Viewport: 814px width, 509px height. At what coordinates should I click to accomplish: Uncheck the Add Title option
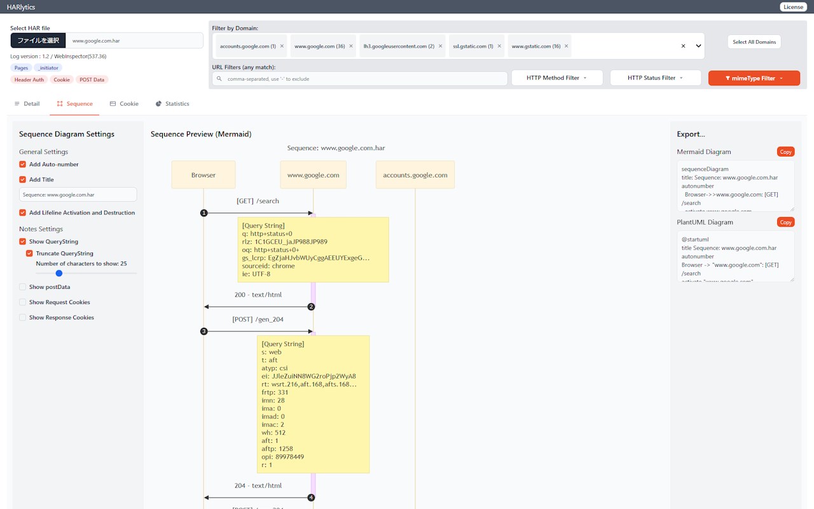(x=23, y=180)
